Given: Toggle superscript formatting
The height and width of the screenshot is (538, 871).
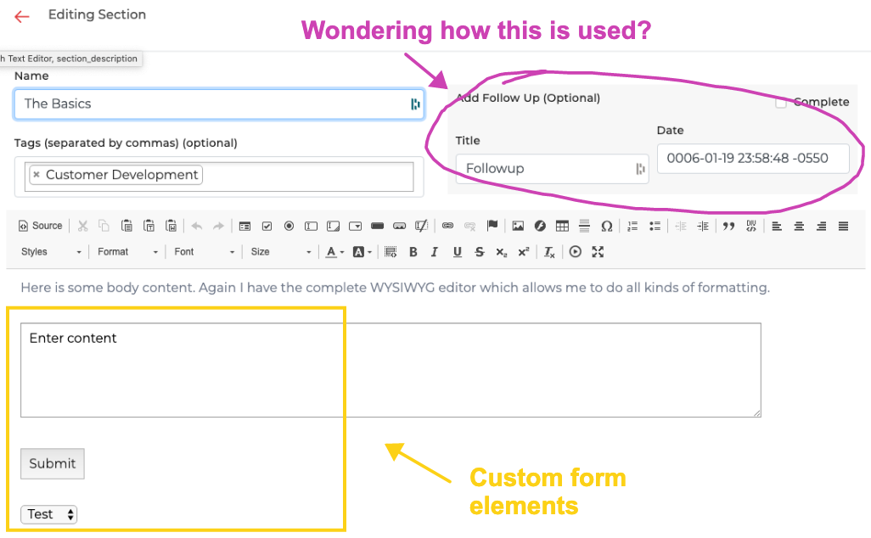Looking at the screenshot, I should coord(523,252).
